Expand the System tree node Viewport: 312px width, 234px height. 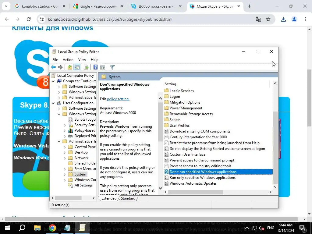pyautogui.click(x=65, y=175)
